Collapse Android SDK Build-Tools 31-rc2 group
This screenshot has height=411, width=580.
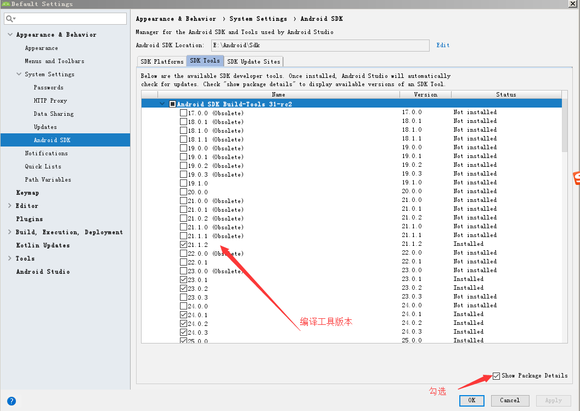[162, 104]
